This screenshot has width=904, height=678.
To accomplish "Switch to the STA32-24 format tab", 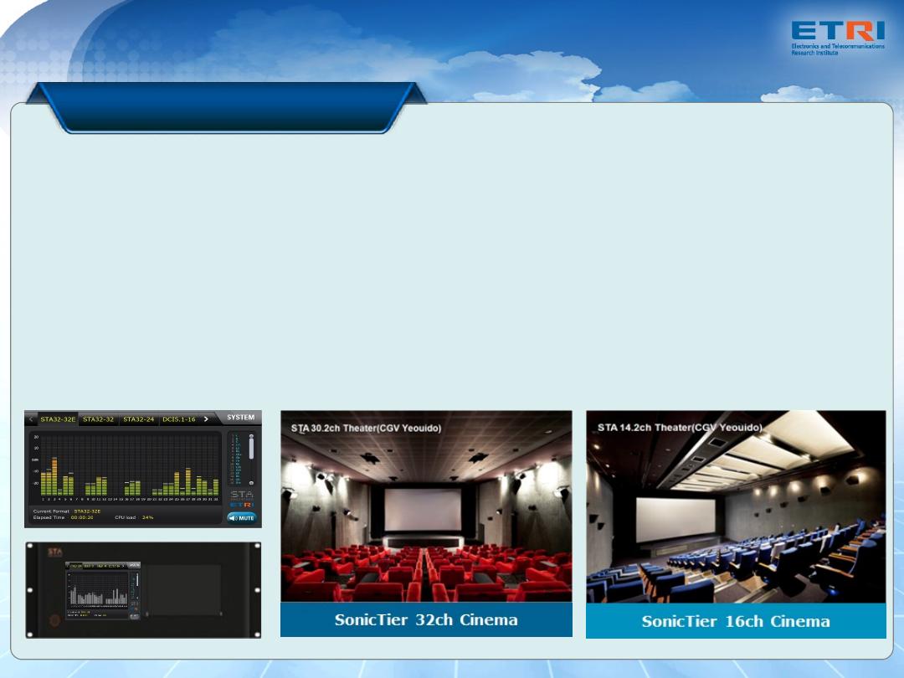I will pyautogui.click(x=138, y=419).
